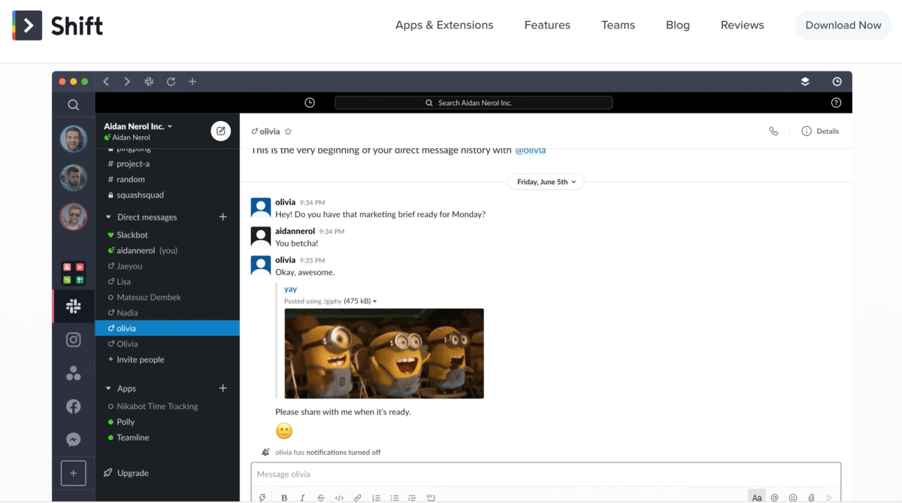Toggle ordered list formatting

[376, 498]
